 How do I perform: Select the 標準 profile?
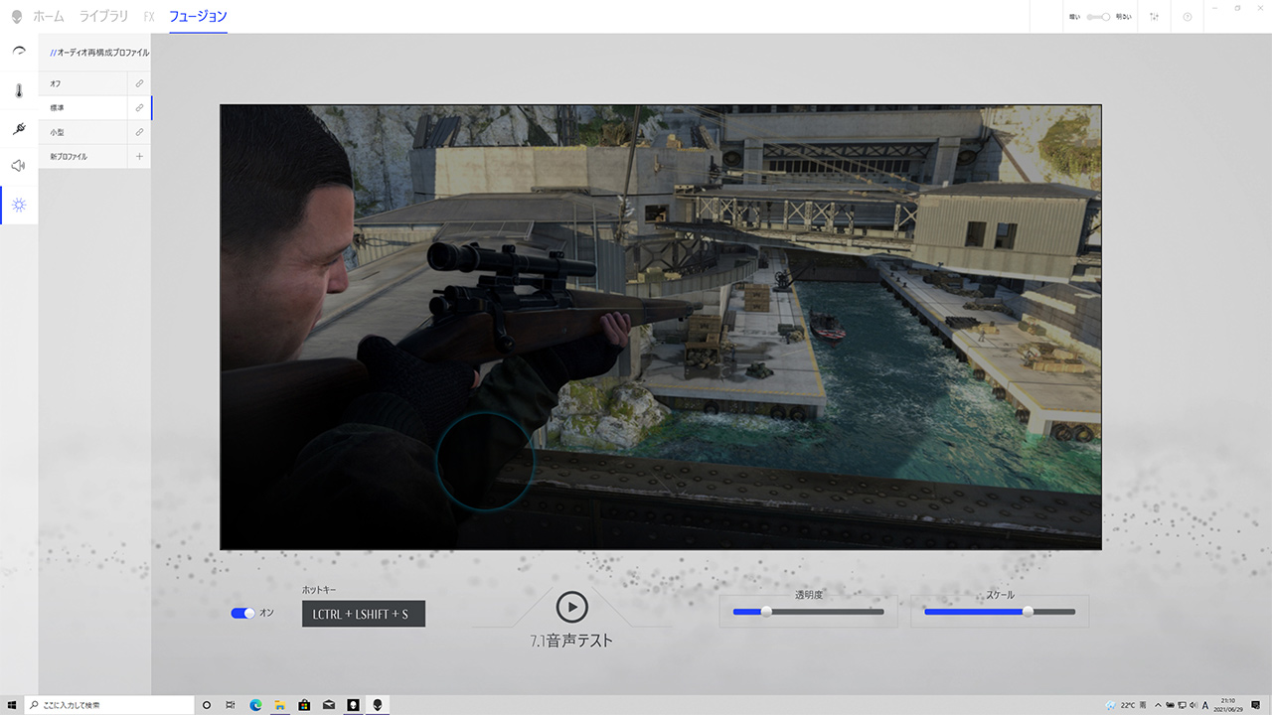click(83, 107)
